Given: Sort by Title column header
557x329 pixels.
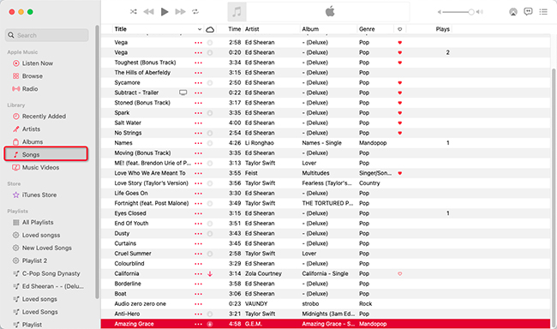Looking at the screenshot, I should pos(121,29).
